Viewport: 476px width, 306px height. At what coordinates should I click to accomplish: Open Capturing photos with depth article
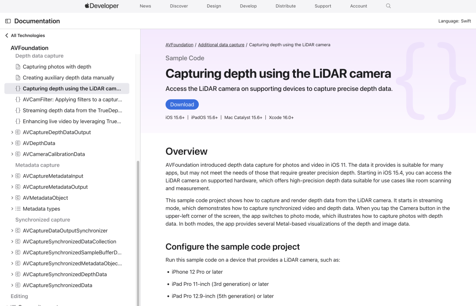[57, 67]
